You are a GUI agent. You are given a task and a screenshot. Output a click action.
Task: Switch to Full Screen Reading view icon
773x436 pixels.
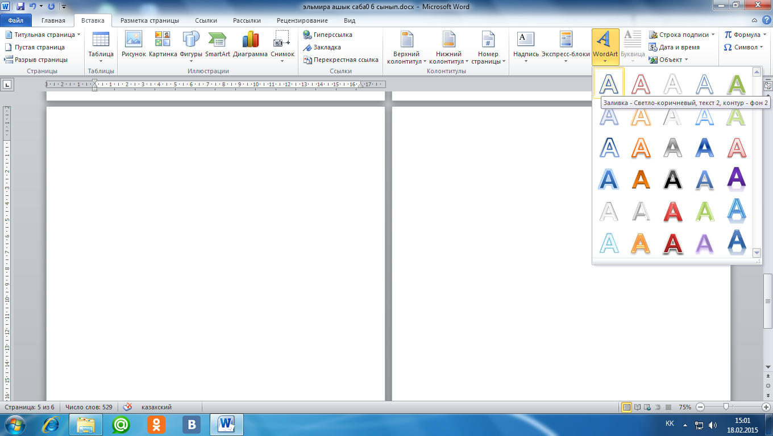(638, 407)
